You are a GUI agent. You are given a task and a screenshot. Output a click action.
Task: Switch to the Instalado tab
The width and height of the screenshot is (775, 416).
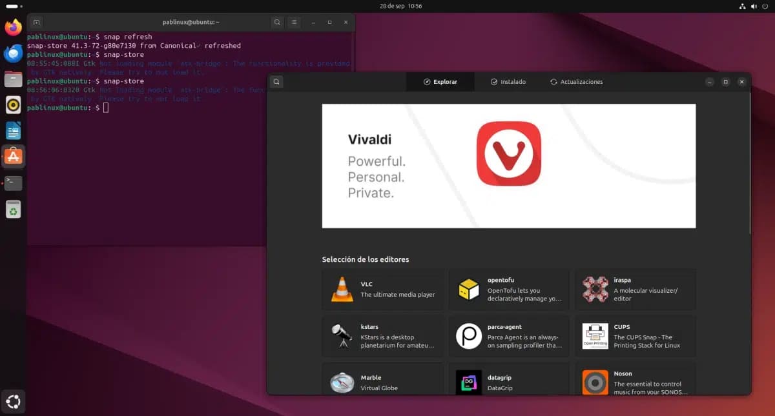(x=508, y=82)
